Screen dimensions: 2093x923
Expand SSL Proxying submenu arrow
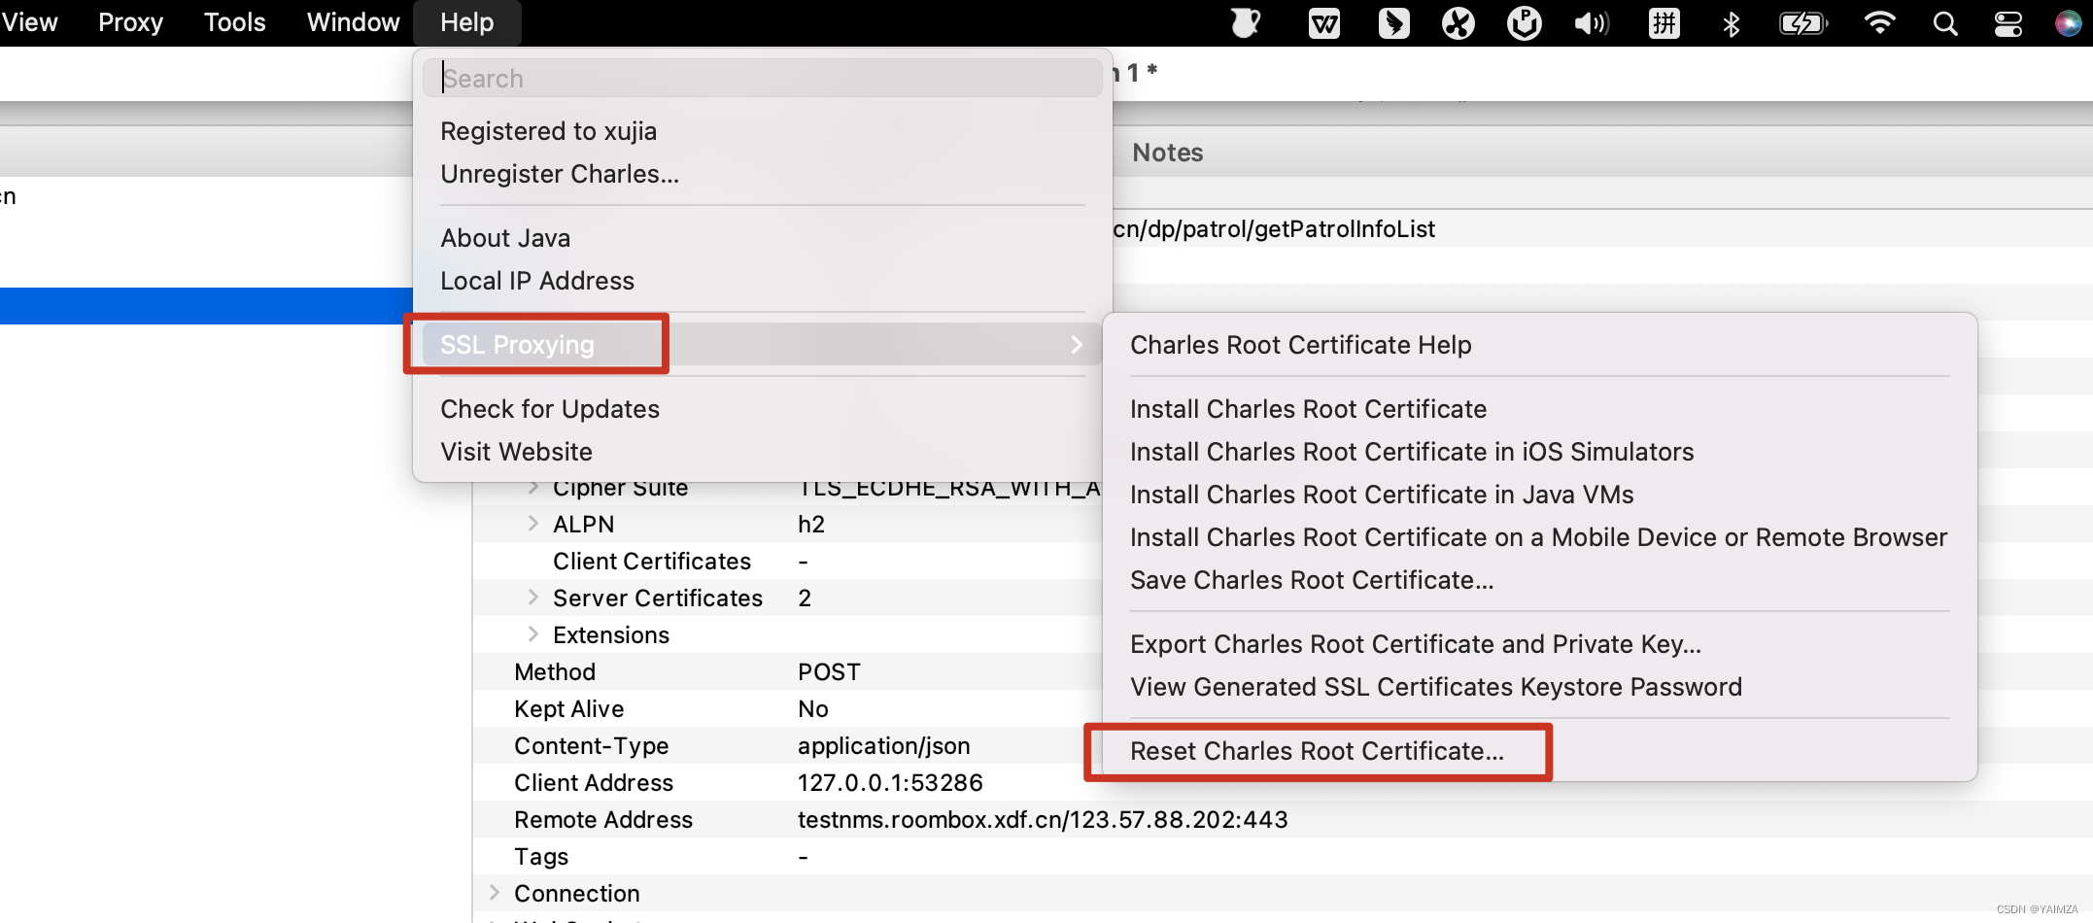(1076, 345)
